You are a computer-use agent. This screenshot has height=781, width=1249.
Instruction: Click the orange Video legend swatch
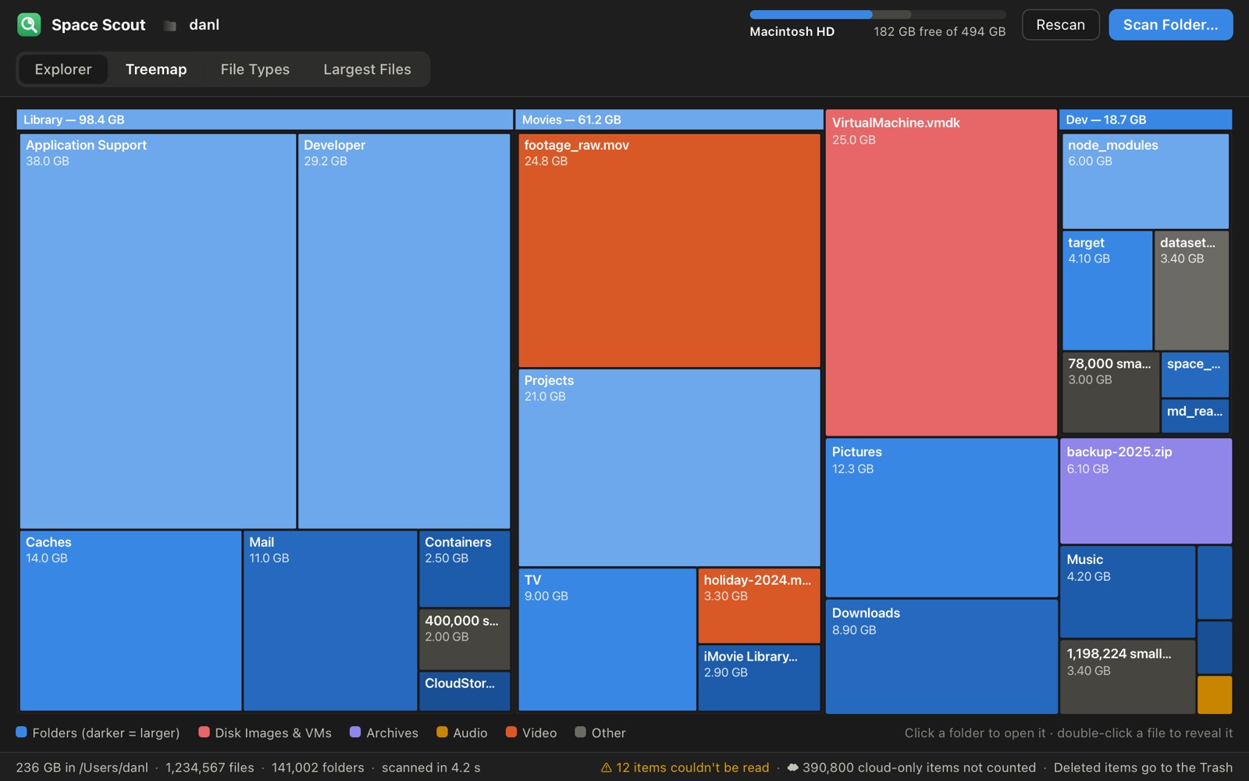(x=511, y=733)
